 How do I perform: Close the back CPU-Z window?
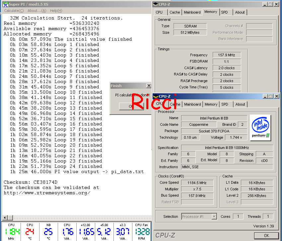point(276,4)
